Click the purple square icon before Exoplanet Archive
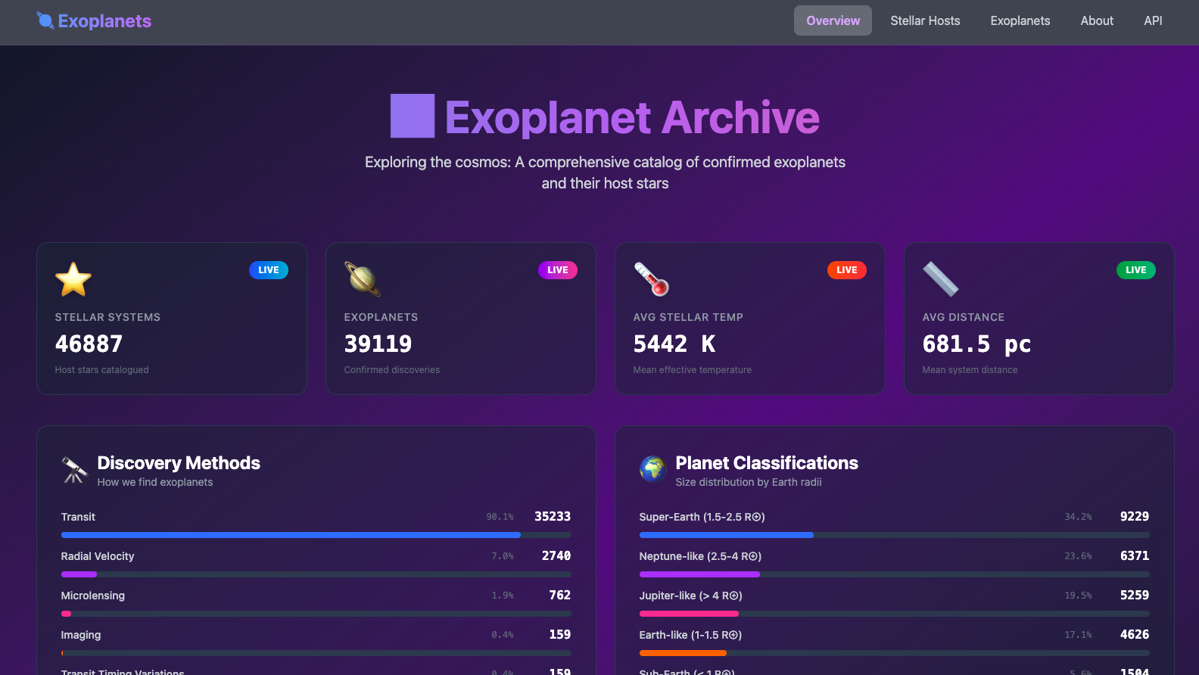The width and height of the screenshot is (1199, 675). point(413,116)
